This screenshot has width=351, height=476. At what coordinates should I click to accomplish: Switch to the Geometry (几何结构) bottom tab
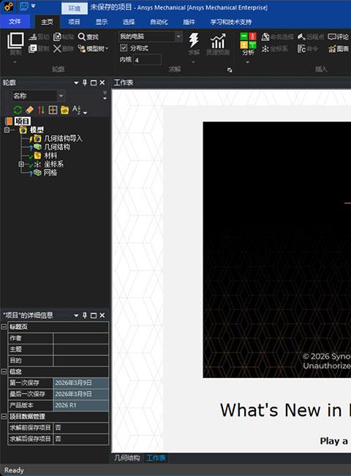[127, 458]
